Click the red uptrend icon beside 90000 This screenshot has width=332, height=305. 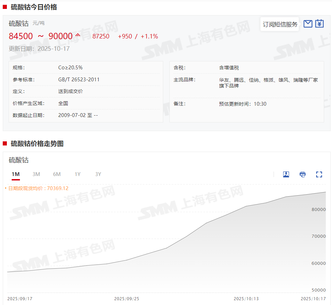78,35
